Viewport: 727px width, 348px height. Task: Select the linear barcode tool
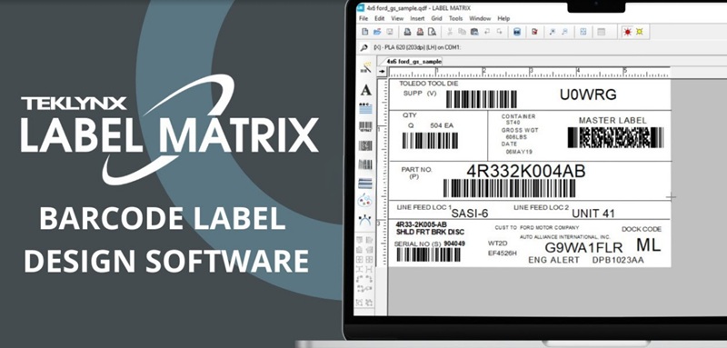click(x=365, y=126)
